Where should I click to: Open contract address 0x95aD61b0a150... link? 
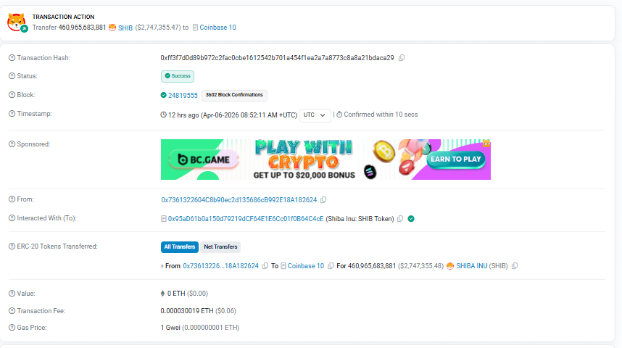tap(246, 219)
